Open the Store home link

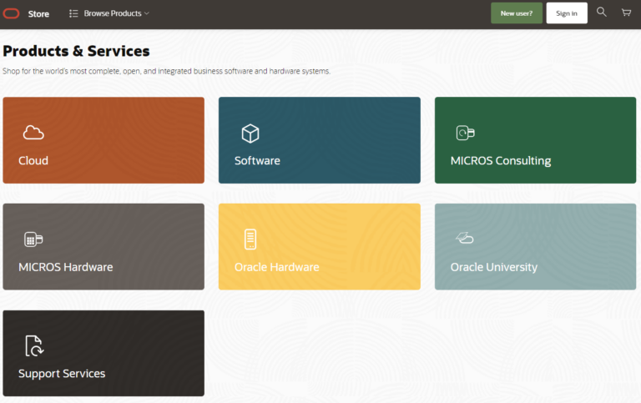(38, 14)
